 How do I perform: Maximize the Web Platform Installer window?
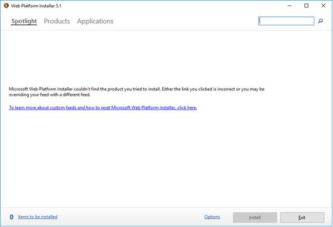(306, 6)
